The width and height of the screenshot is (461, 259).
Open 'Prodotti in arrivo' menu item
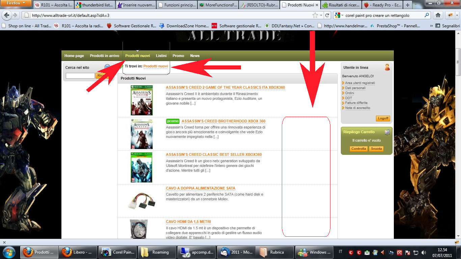coord(105,56)
